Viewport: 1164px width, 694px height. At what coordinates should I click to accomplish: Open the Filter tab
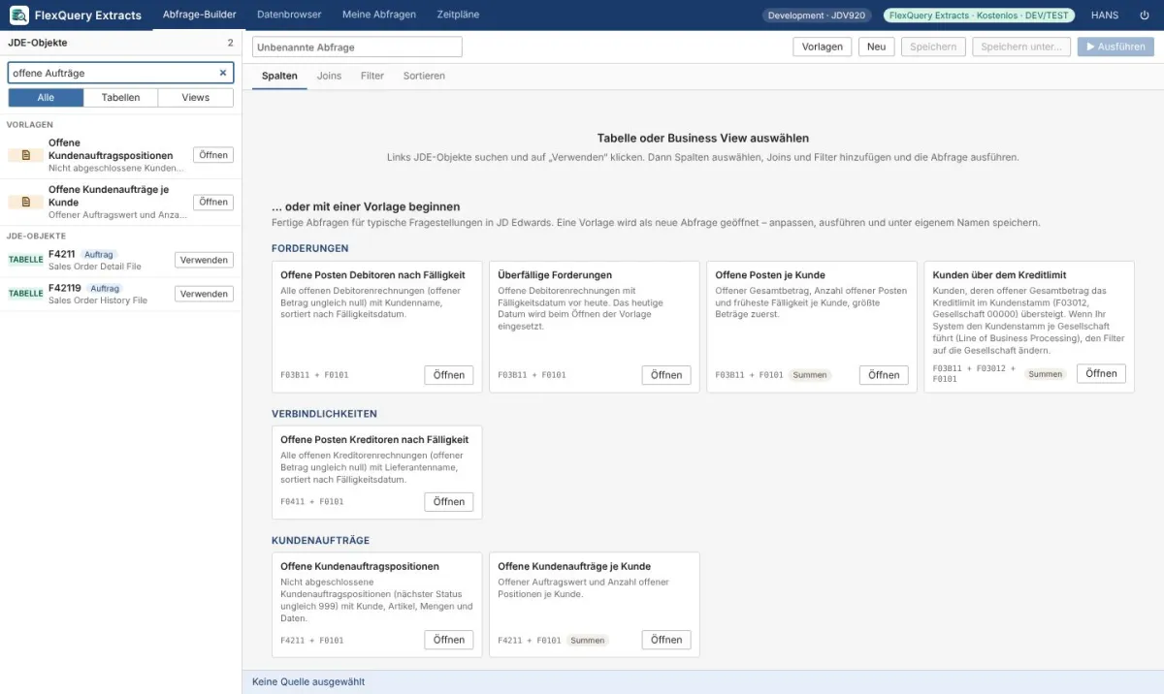point(372,76)
